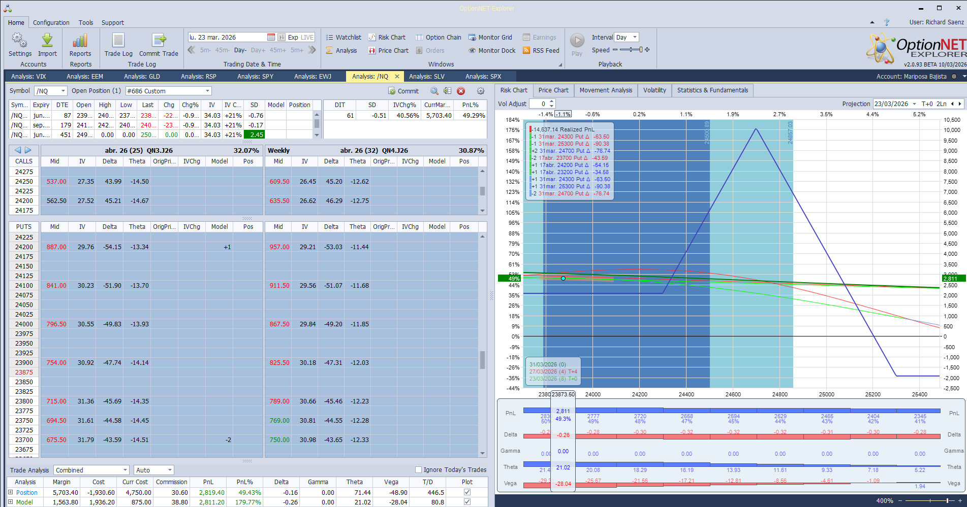Screen dimensions: 967x507
Task: Close the Analysis: /NQ tab
Action: 397,76
